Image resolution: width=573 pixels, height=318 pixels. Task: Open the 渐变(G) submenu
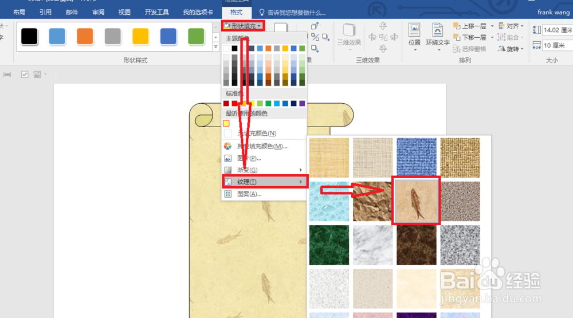click(x=264, y=170)
